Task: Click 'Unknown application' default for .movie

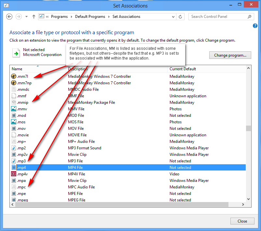Action: [188, 135]
